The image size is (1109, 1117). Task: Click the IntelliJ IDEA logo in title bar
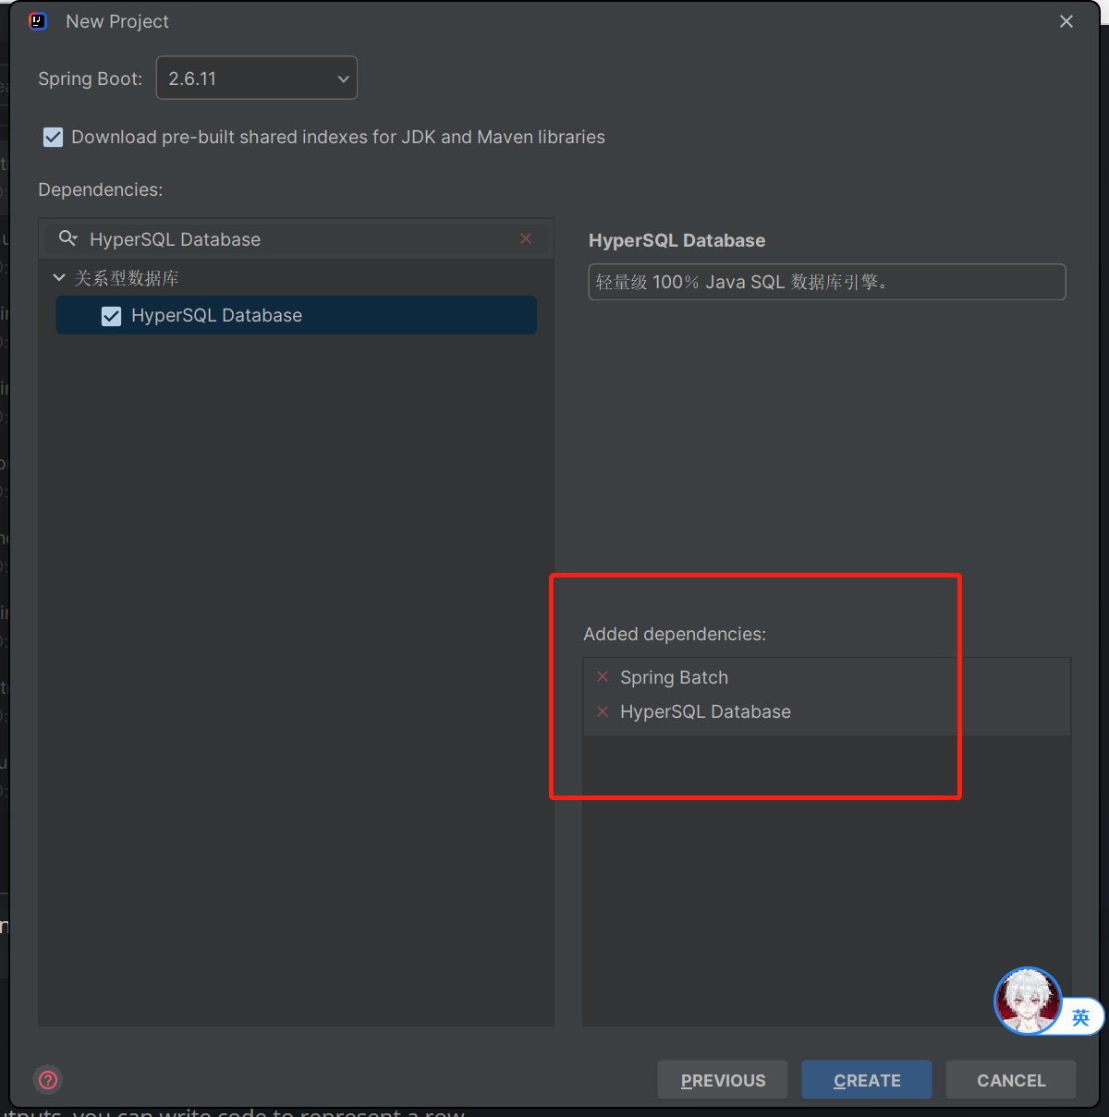[38, 21]
